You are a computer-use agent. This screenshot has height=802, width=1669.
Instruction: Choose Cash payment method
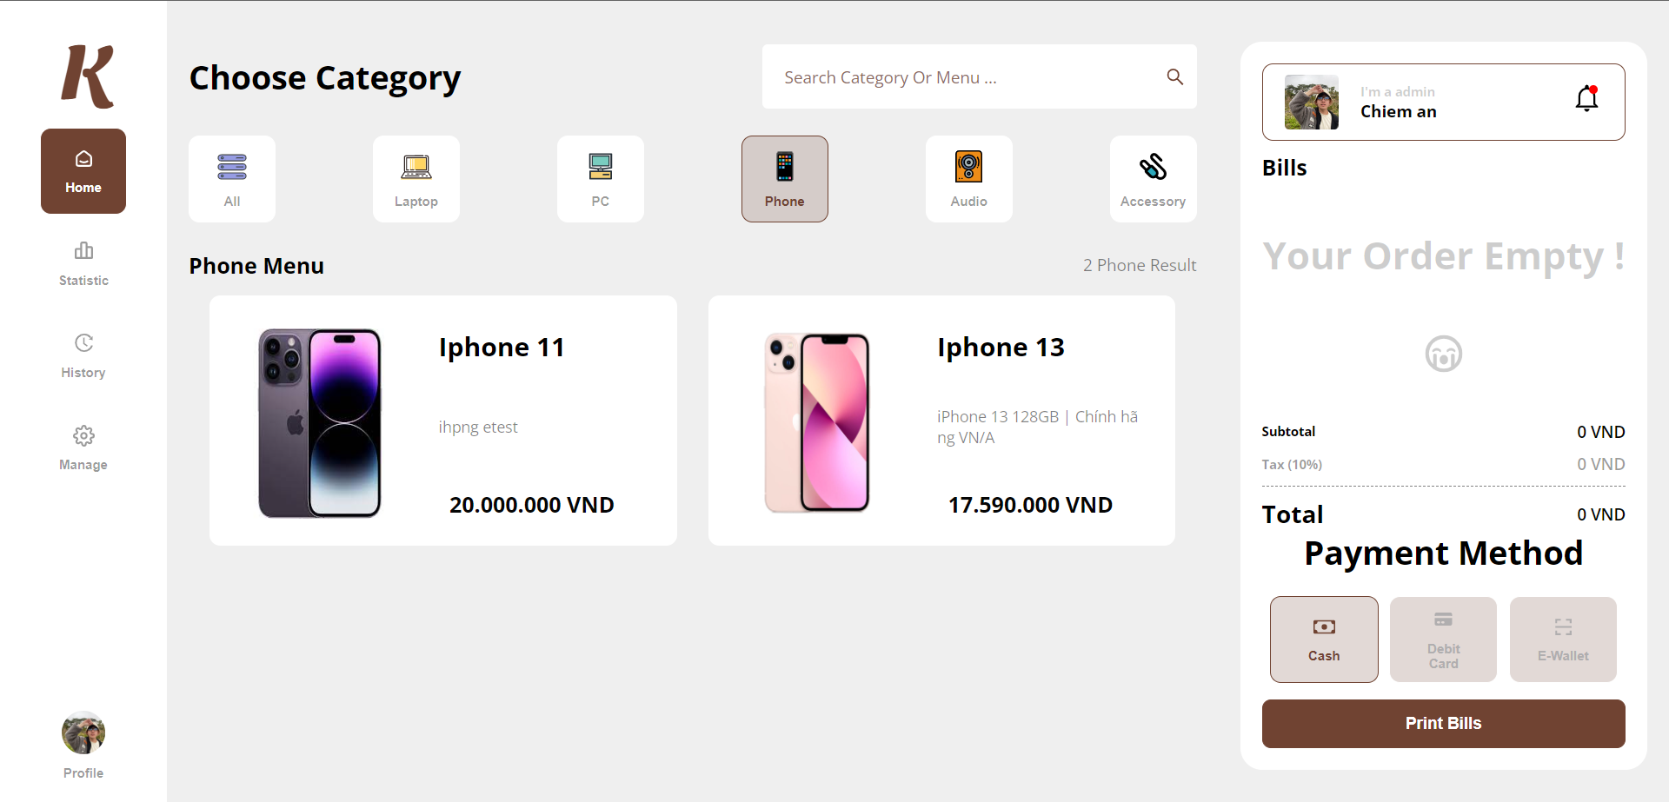point(1324,640)
